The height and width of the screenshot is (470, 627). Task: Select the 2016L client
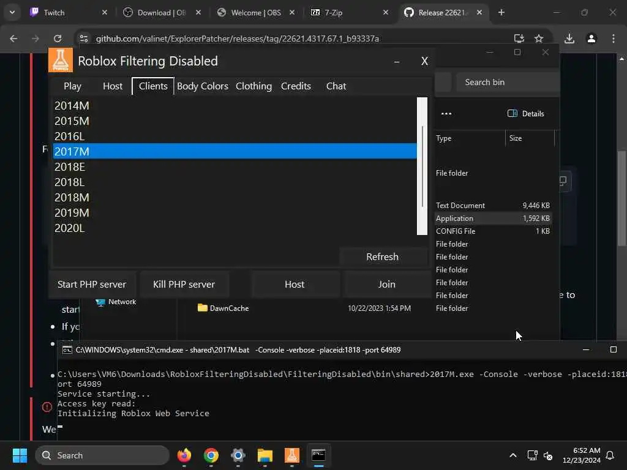[235, 136]
